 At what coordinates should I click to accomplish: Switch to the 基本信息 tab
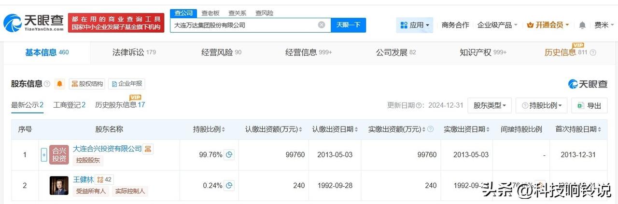coord(47,52)
